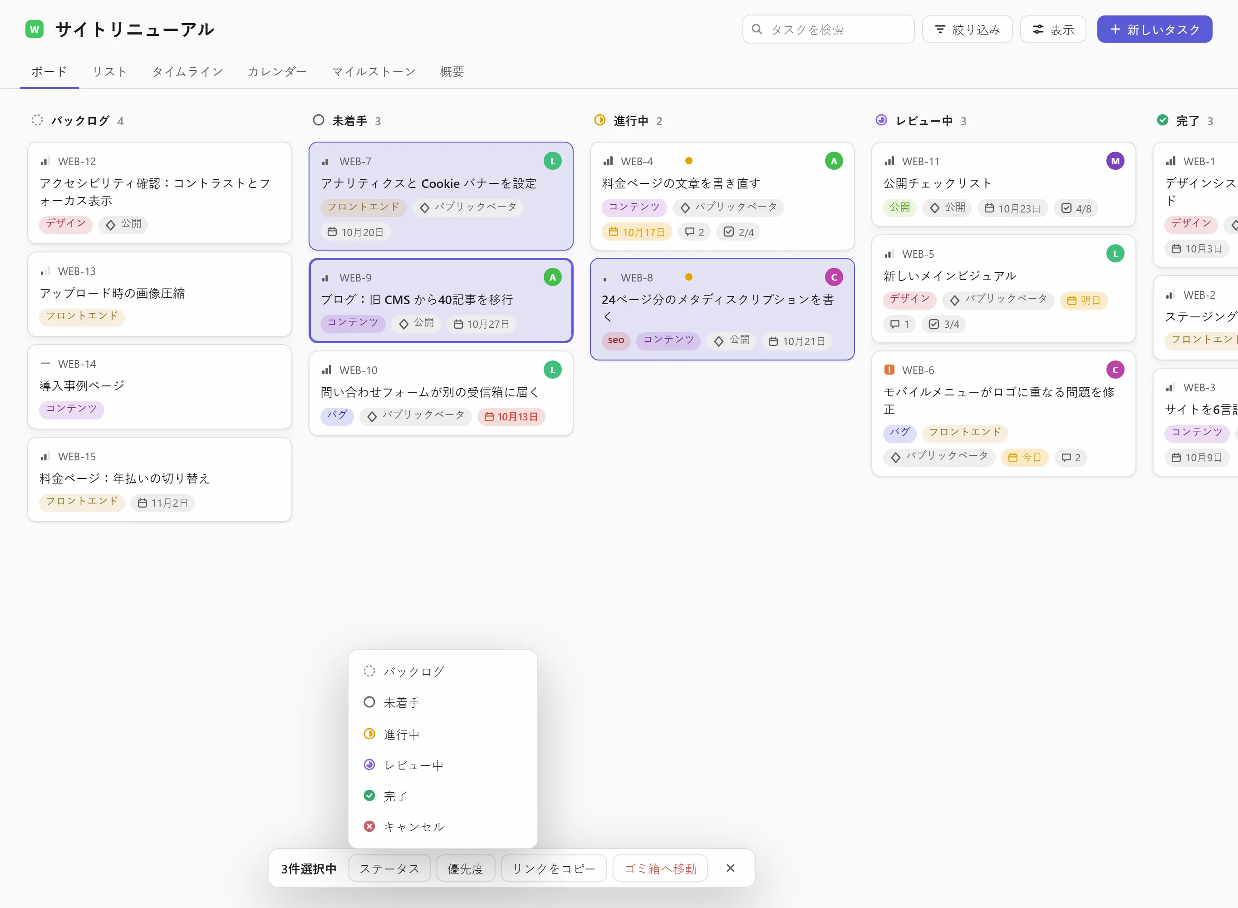Click orange status dot on WEB-4
This screenshot has height=908, width=1238.
tap(689, 161)
